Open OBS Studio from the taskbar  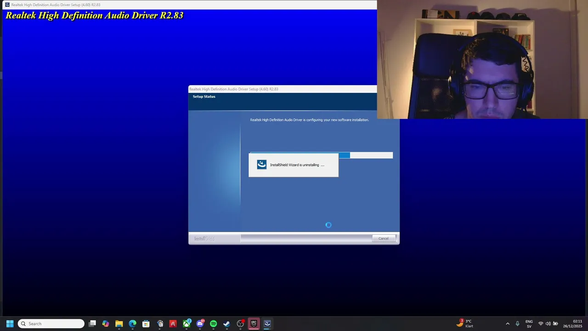240,324
